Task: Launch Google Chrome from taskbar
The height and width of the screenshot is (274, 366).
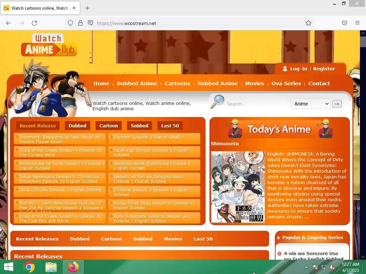Action: point(29,267)
